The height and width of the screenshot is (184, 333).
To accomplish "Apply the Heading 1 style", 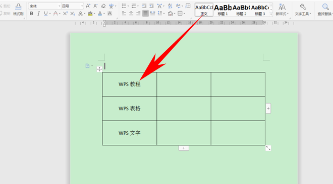I will coord(223,10).
